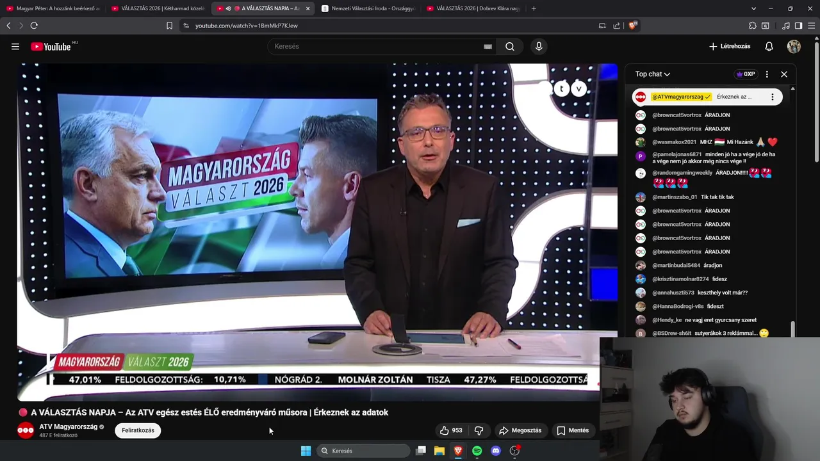Image resolution: width=820 pixels, height=461 pixels.
Task: Click @krisztinamolnar8274 fidesz chat message
Action: tap(710, 279)
